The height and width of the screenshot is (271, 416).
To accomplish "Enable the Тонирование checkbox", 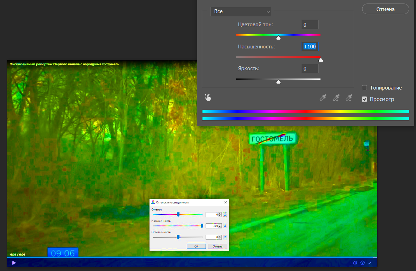I will 364,88.
